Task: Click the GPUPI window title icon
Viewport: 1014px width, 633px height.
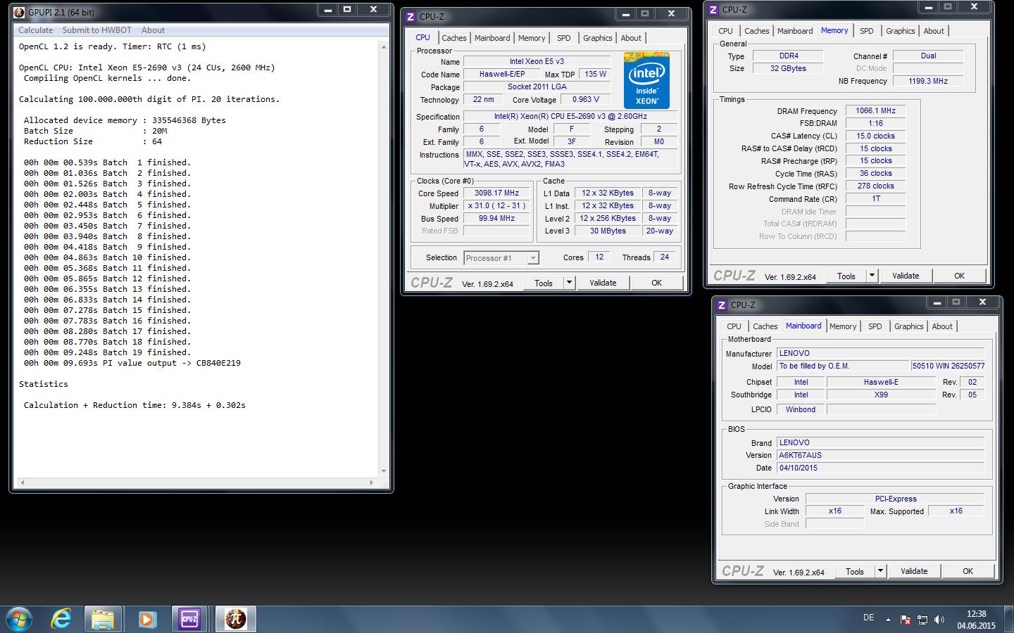Action: (x=20, y=12)
